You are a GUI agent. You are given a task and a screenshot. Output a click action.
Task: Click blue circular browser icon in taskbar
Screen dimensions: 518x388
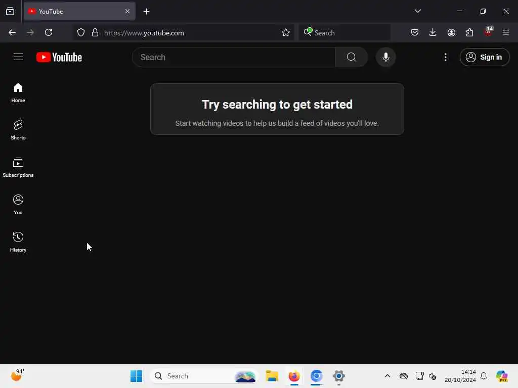tap(317, 376)
